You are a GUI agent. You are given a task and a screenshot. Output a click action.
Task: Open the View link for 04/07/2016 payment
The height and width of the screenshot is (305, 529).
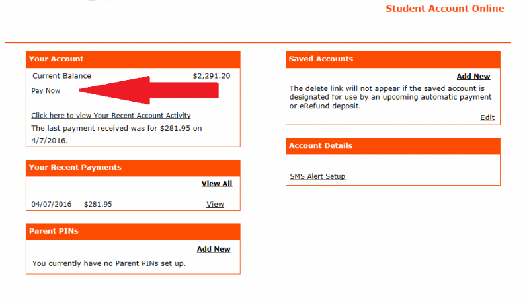[216, 205]
